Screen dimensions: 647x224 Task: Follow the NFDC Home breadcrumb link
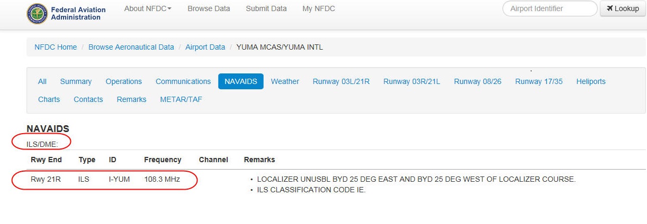56,47
